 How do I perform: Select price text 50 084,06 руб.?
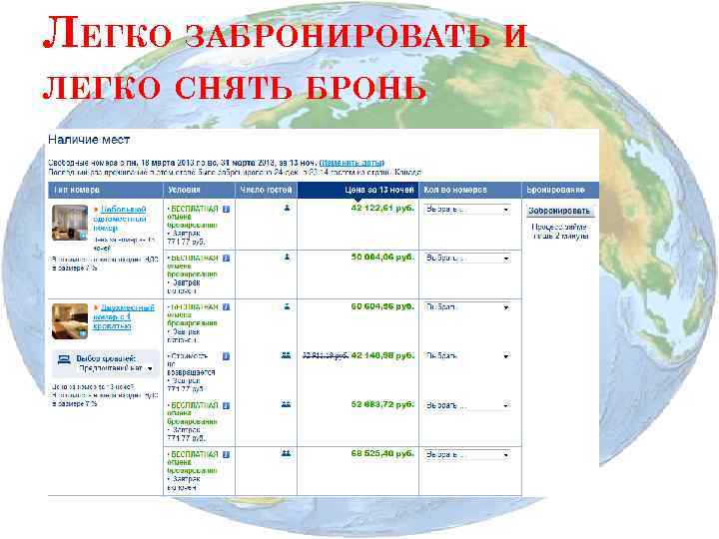[382, 258]
